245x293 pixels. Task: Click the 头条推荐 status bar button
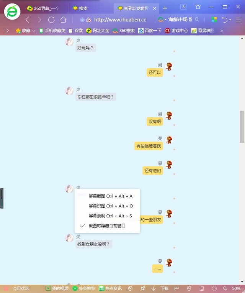pos(84,288)
